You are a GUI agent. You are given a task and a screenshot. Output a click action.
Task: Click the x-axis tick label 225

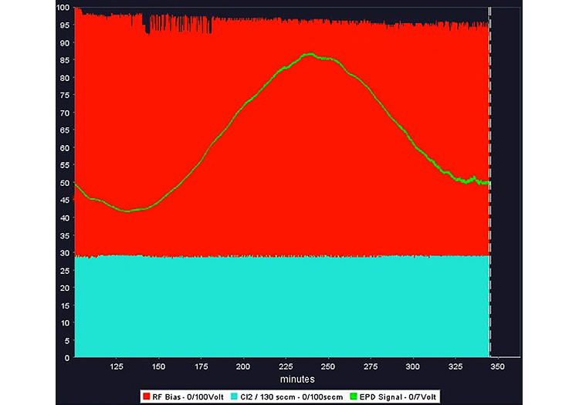(286, 366)
